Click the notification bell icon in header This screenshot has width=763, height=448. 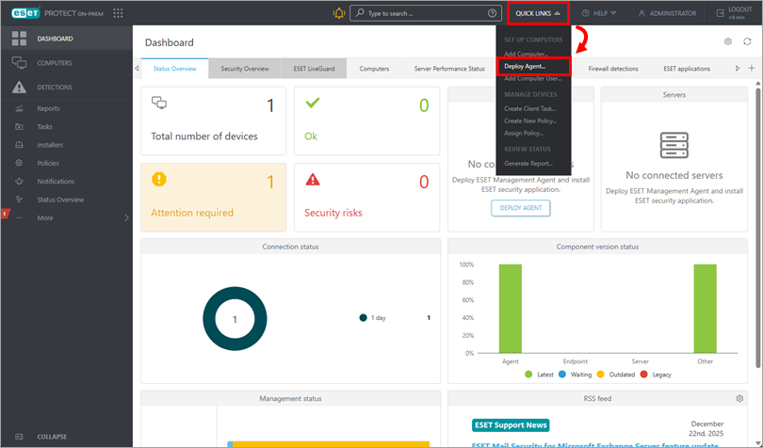(339, 13)
